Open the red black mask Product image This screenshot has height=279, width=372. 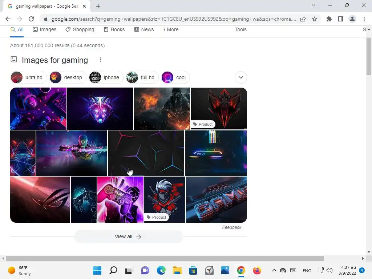pyautogui.click(x=219, y=109)
